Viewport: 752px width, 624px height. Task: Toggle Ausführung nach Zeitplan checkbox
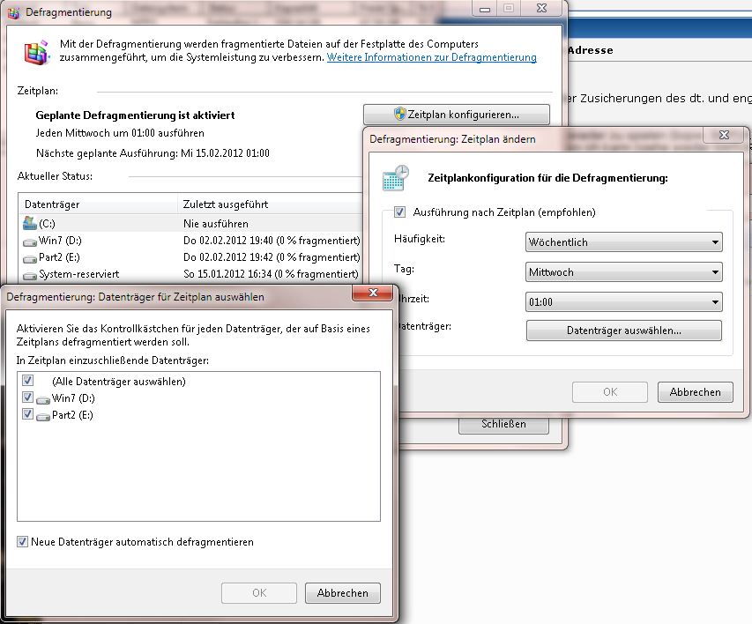[x=399, y=212]
